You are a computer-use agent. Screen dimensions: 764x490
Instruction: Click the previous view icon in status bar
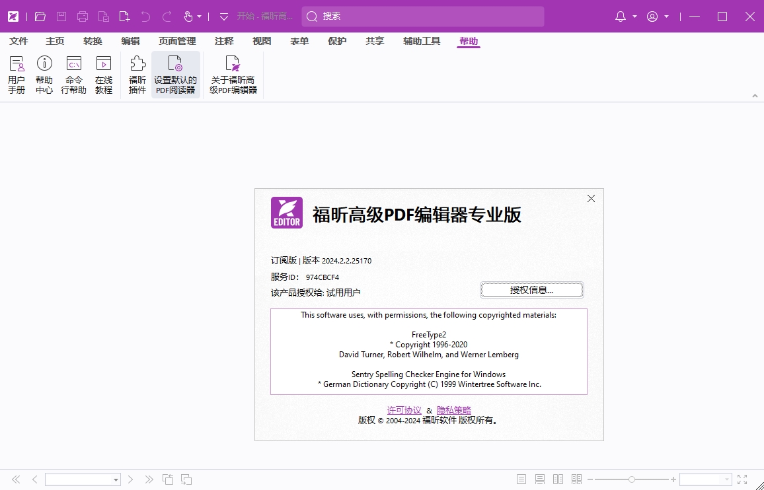point(168,480)
